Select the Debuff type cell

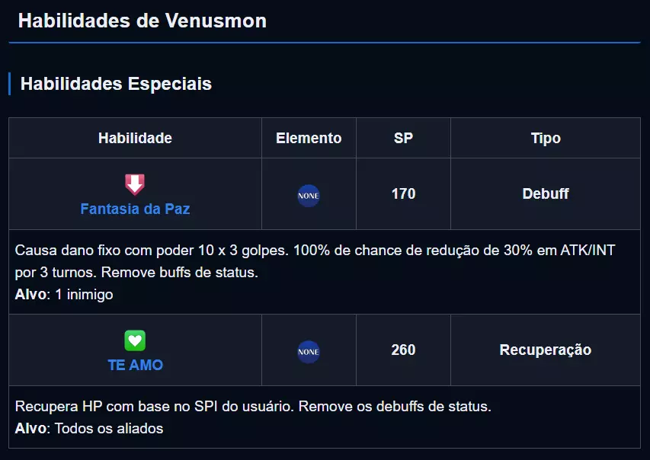pos(546,193)
